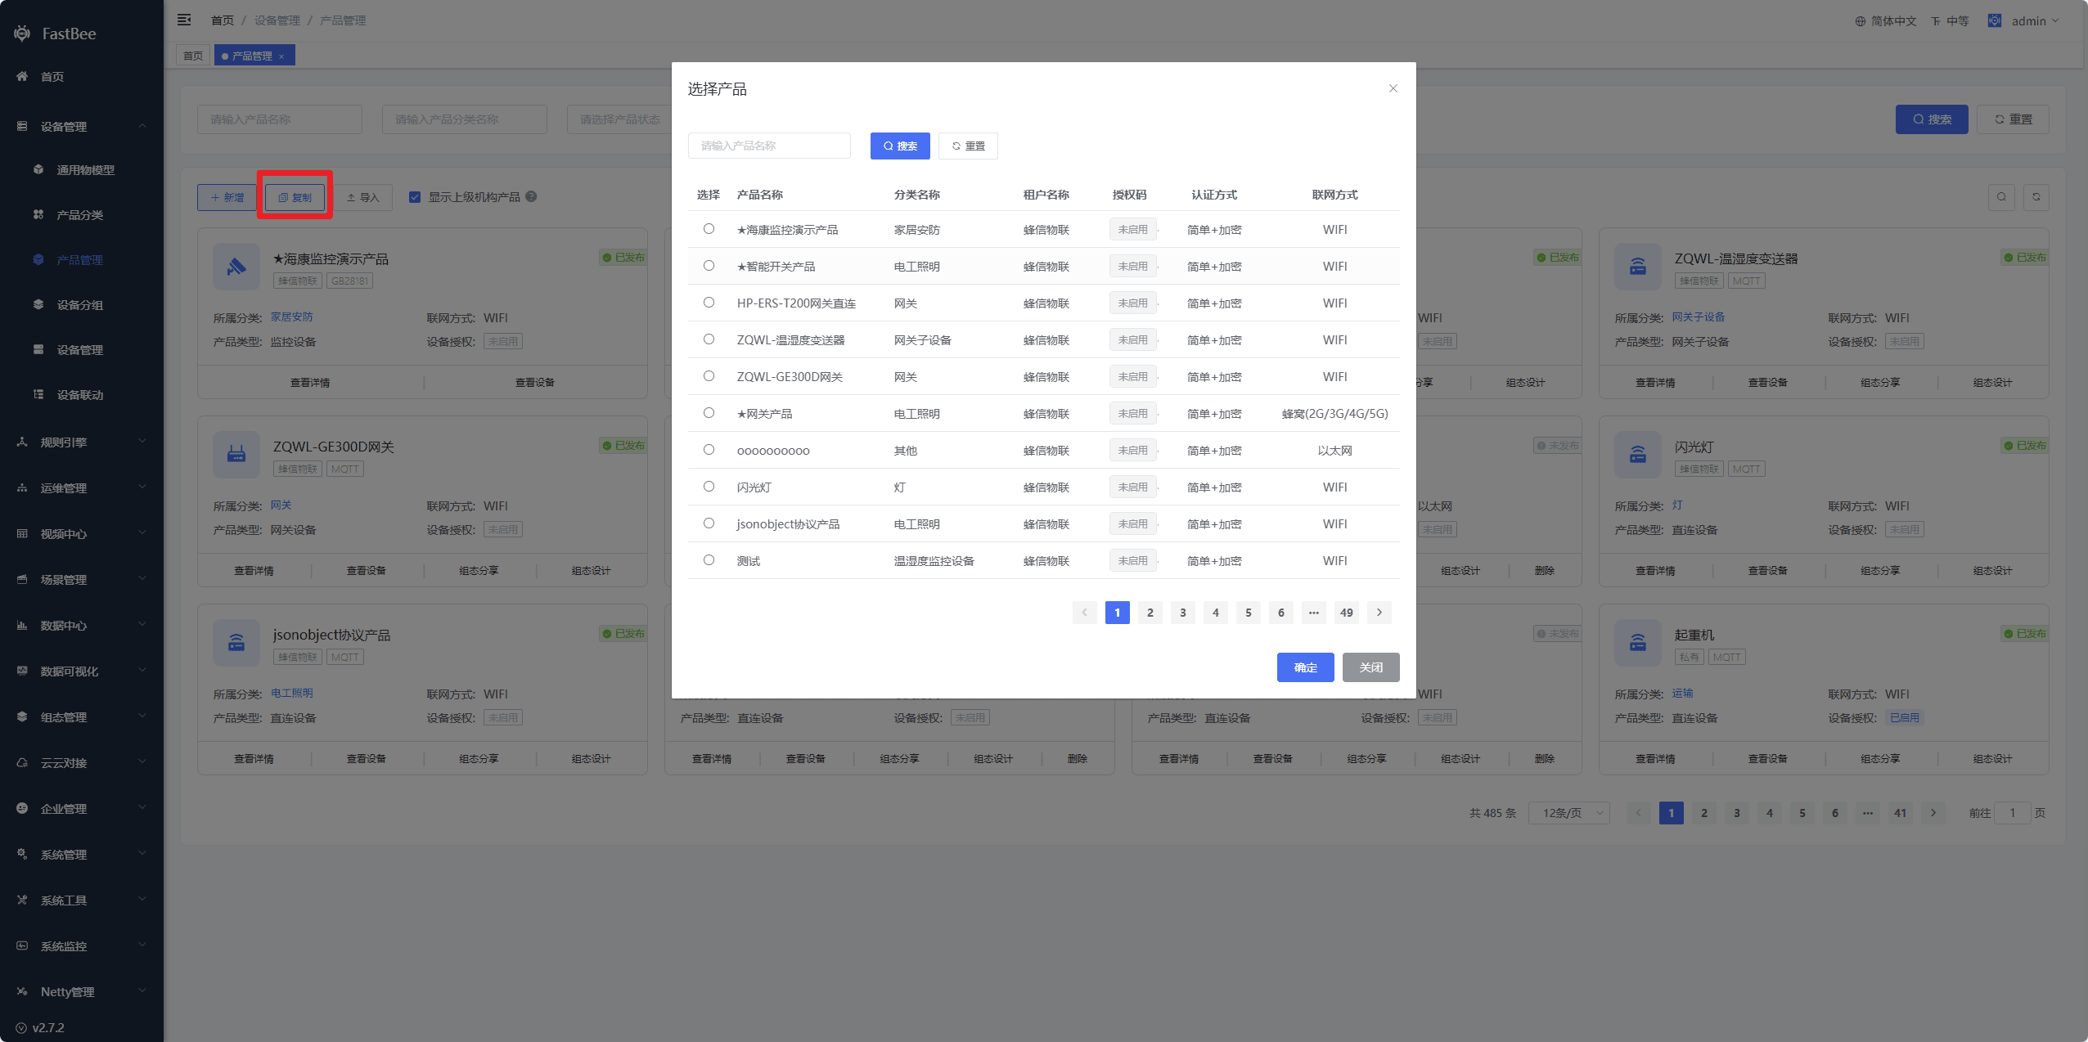Click 关闭 button in dialog
2088x1042 pixels.
(1370, 667)
